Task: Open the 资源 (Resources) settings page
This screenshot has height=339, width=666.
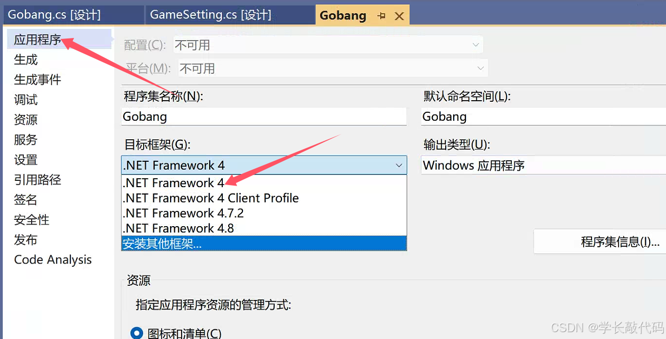Action: point(25,120)
